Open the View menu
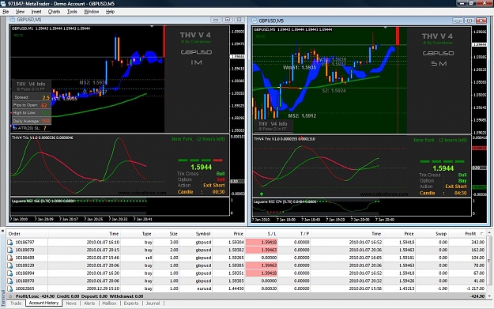494x309 pixels. (20, 12)
